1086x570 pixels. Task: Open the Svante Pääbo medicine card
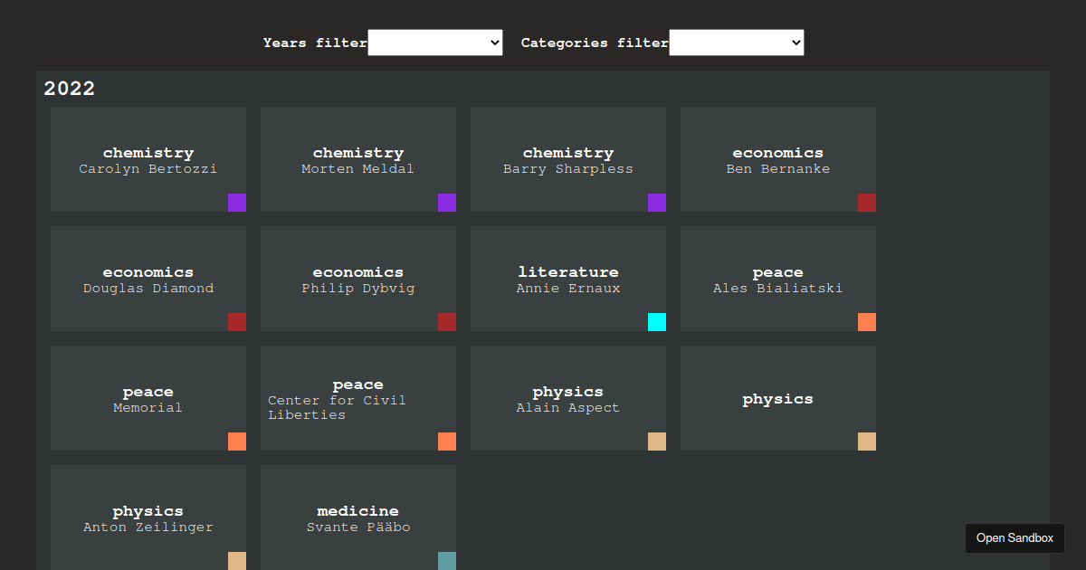(x=358, y=518)
